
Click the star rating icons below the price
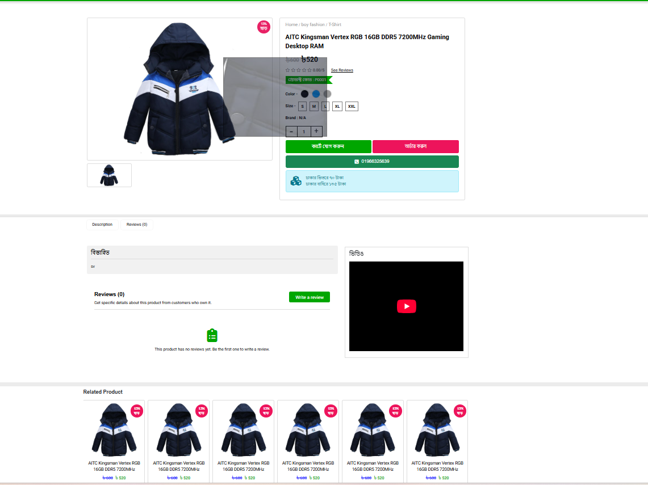(298, 70)
